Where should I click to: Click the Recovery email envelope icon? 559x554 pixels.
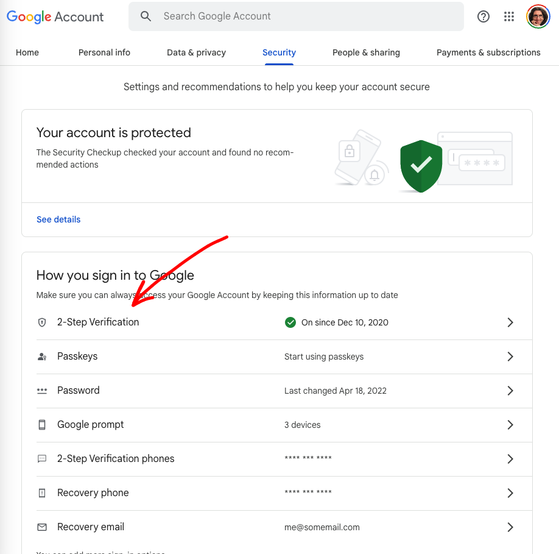point(42,527)
